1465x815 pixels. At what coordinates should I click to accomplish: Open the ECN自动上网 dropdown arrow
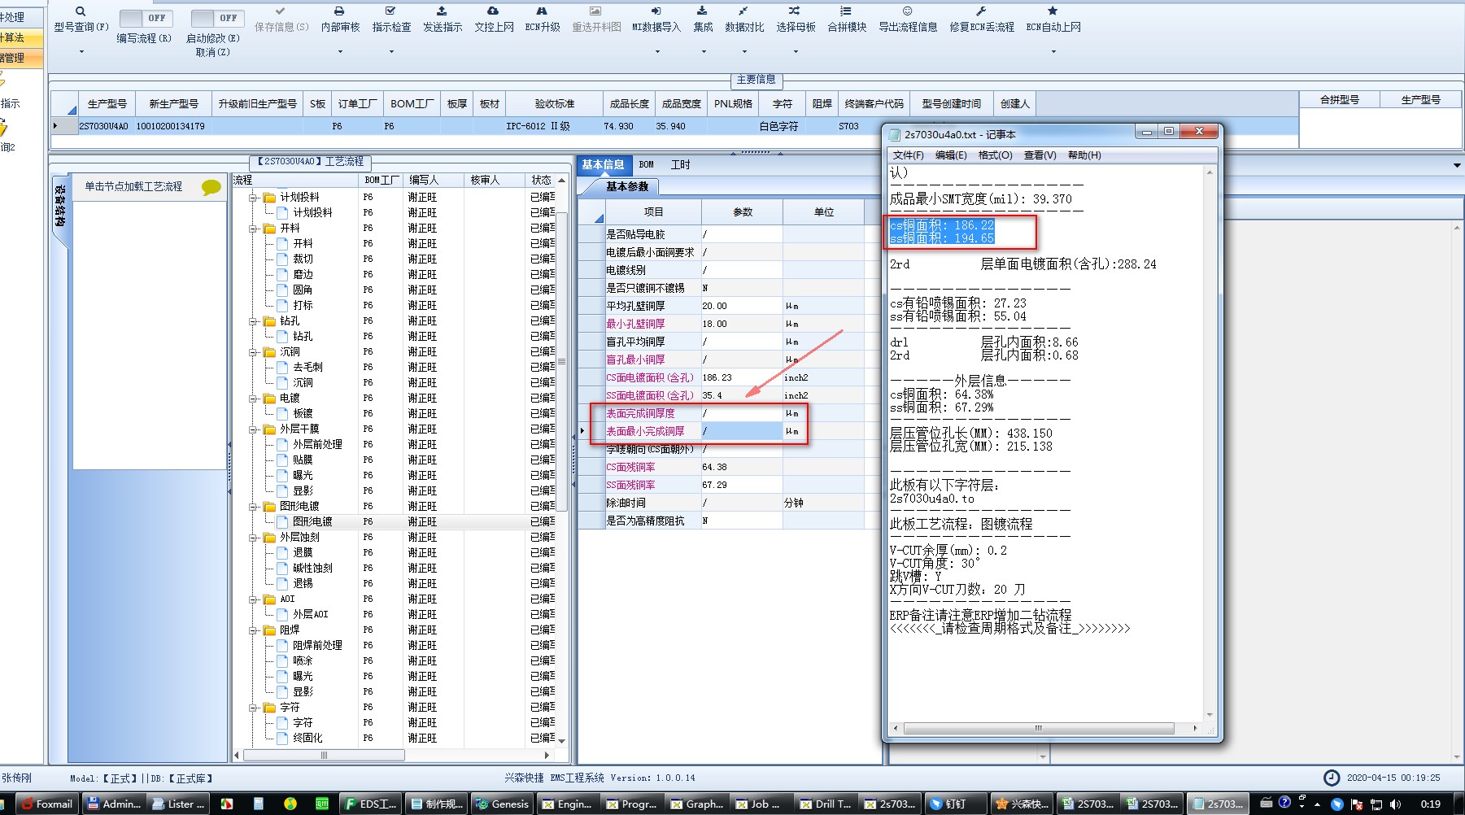[x=1053, y=52]
